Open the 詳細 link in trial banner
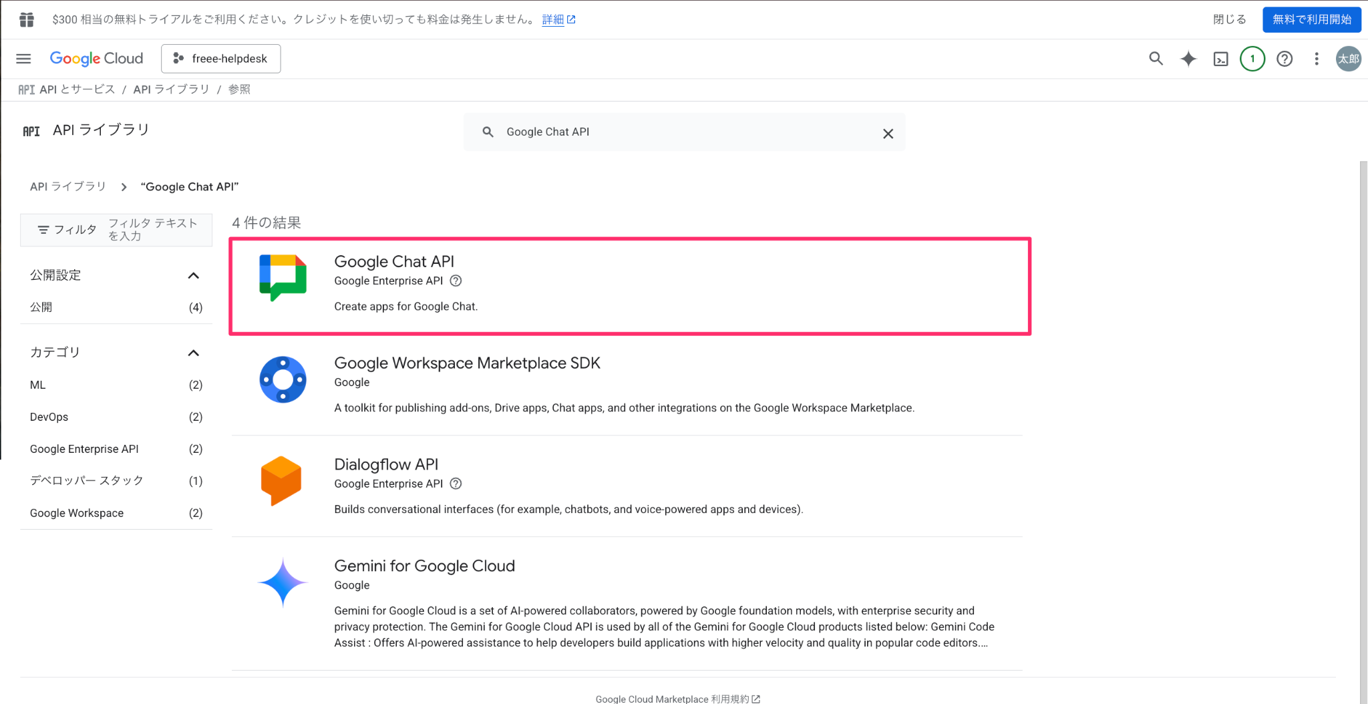The width and height of the screenshot is (1368, 704). point(558,19)
